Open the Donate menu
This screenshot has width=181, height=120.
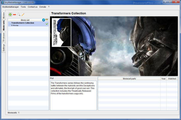click(x=43, y=7)
